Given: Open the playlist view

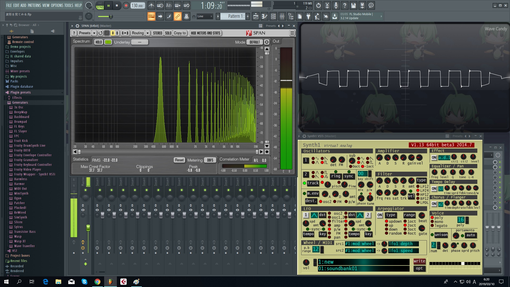Looking at the screenshot, I should (256, 16).
